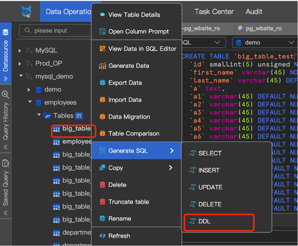Screen dimensions: 298x246
Task: Click the red Delete trash icon
Action: tap(102, 185)
